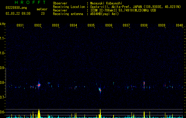
Task: Click the 0.6 kHz axis label
Action: point(2,112)
